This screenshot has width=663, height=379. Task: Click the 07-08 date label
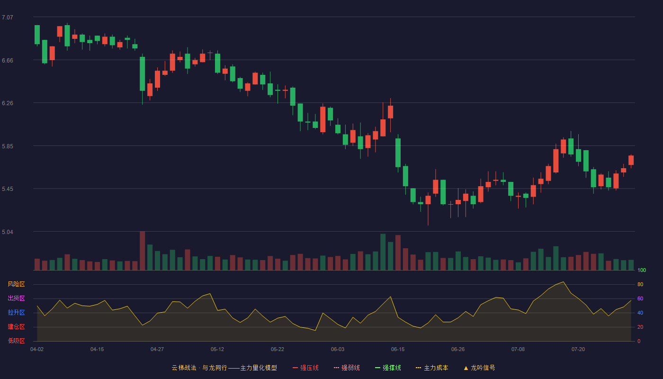tap(518, 349)
